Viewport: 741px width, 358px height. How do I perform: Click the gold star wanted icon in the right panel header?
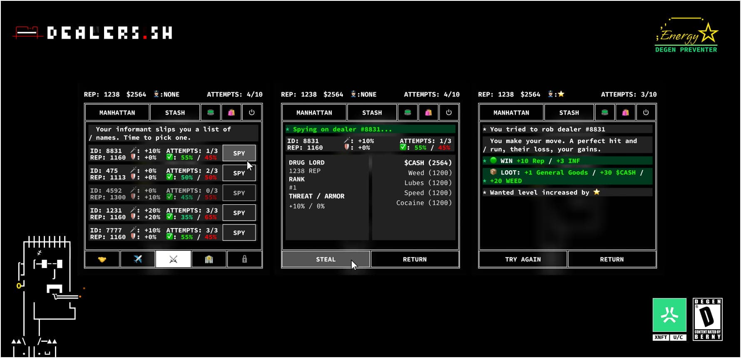[x=561, y=94]
